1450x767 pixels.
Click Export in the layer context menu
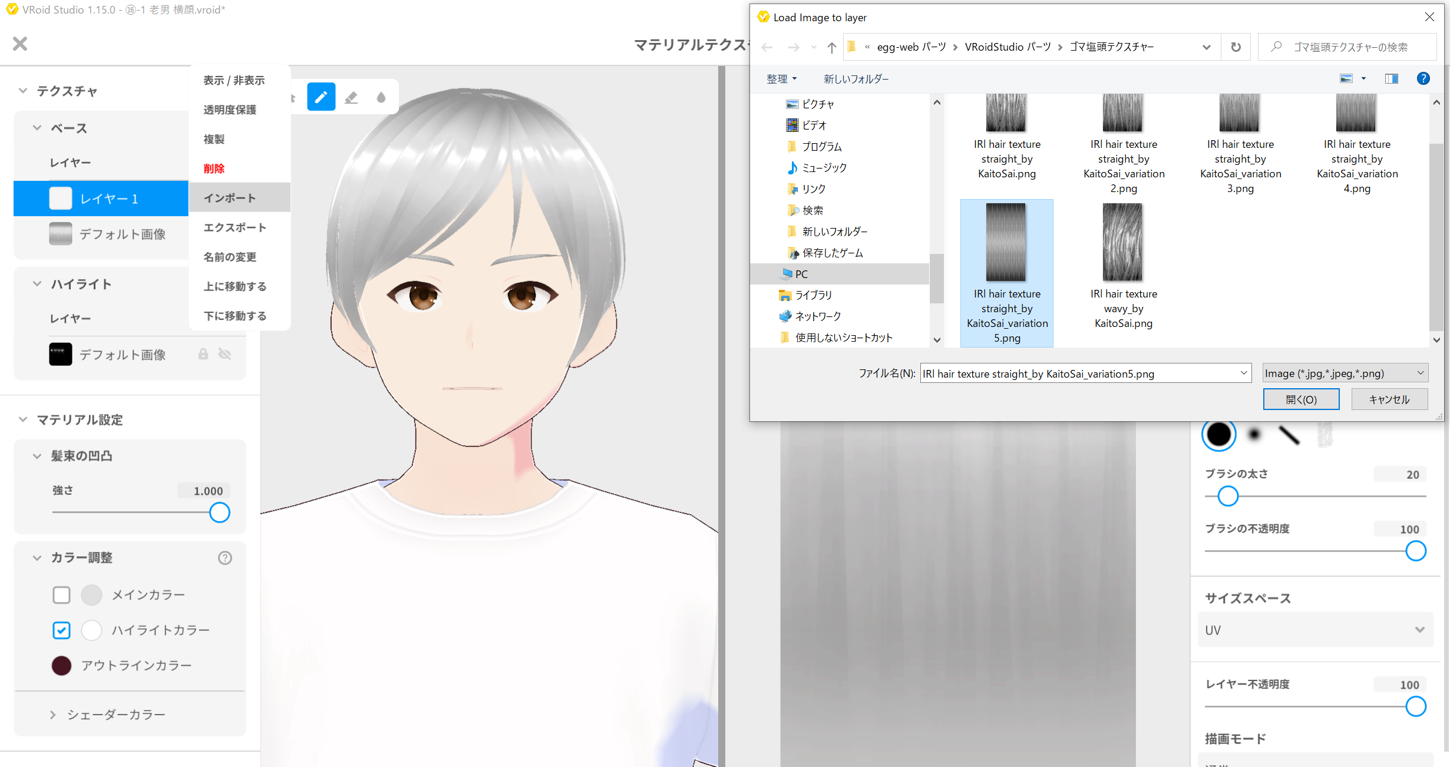235,227
